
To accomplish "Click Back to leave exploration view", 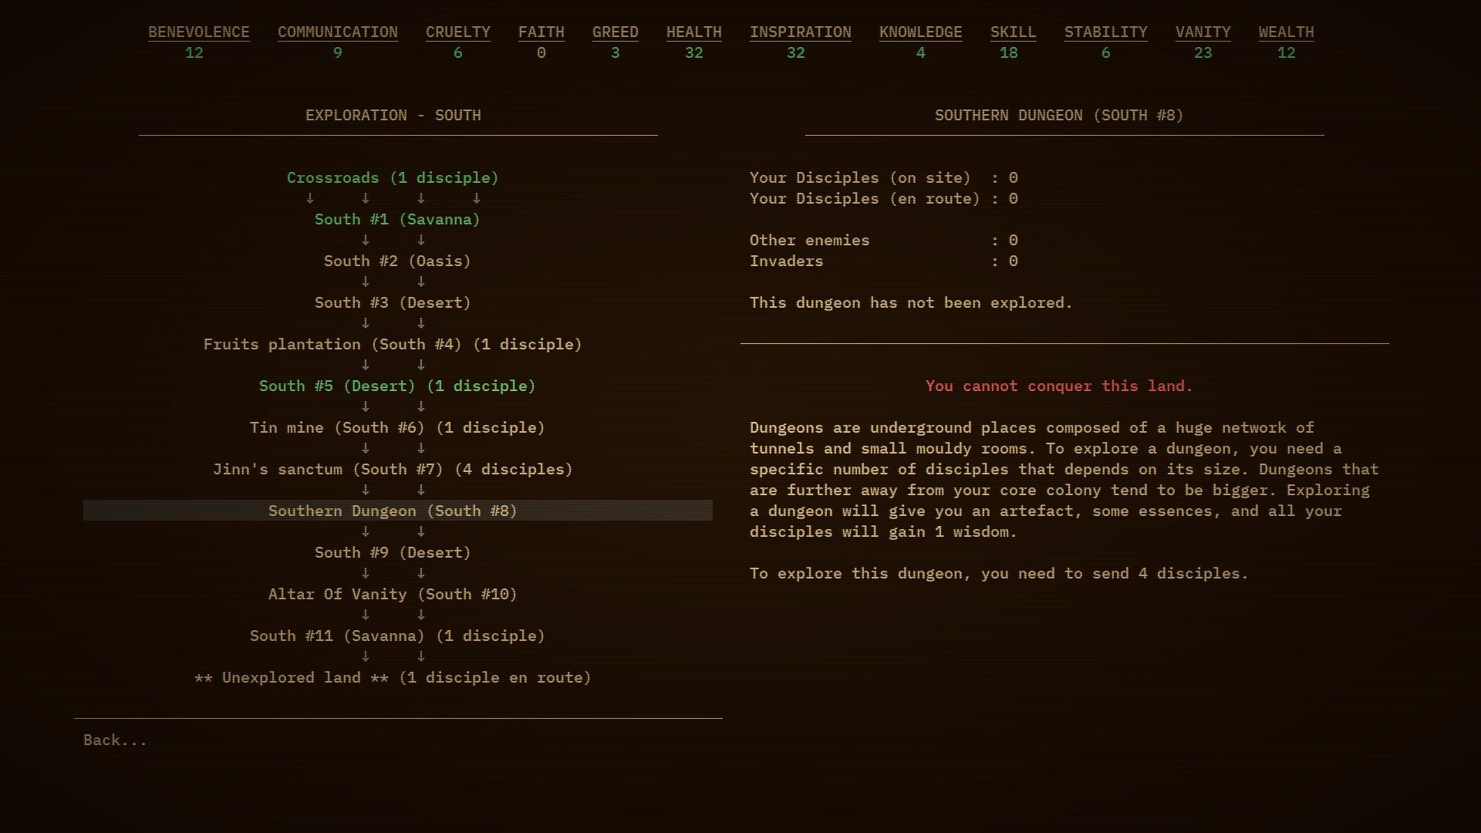I will click(114, 740).
